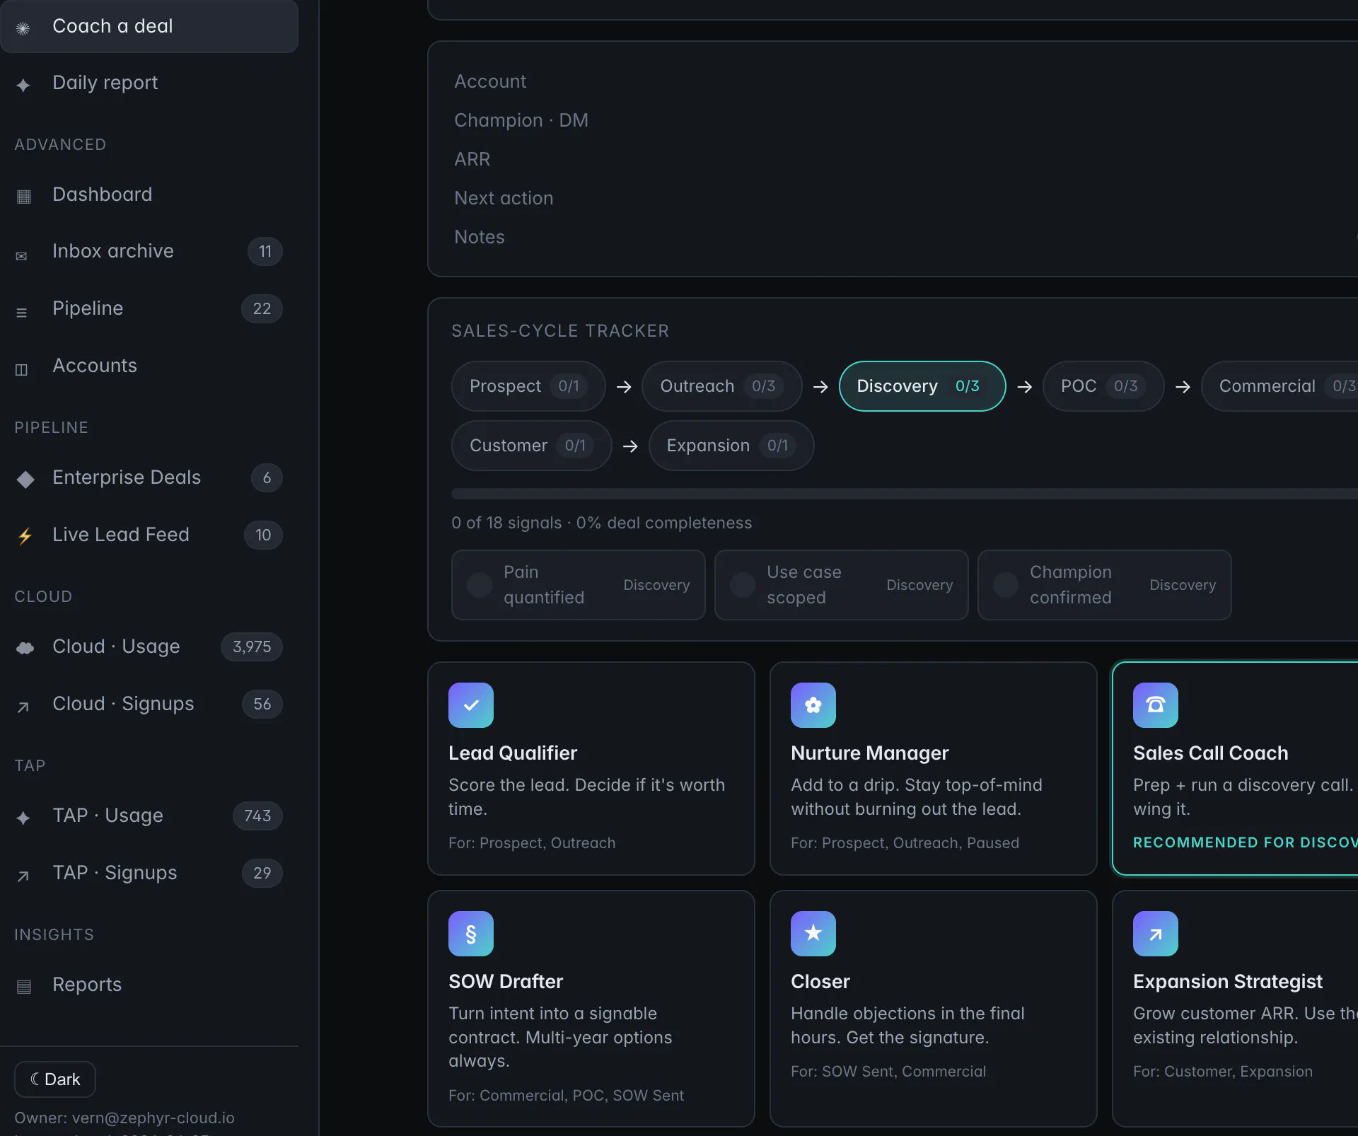Click the Cloud Usage count badge 3,975
This screenshot has width=1358, height=1136.
click(x=252, y=647)
